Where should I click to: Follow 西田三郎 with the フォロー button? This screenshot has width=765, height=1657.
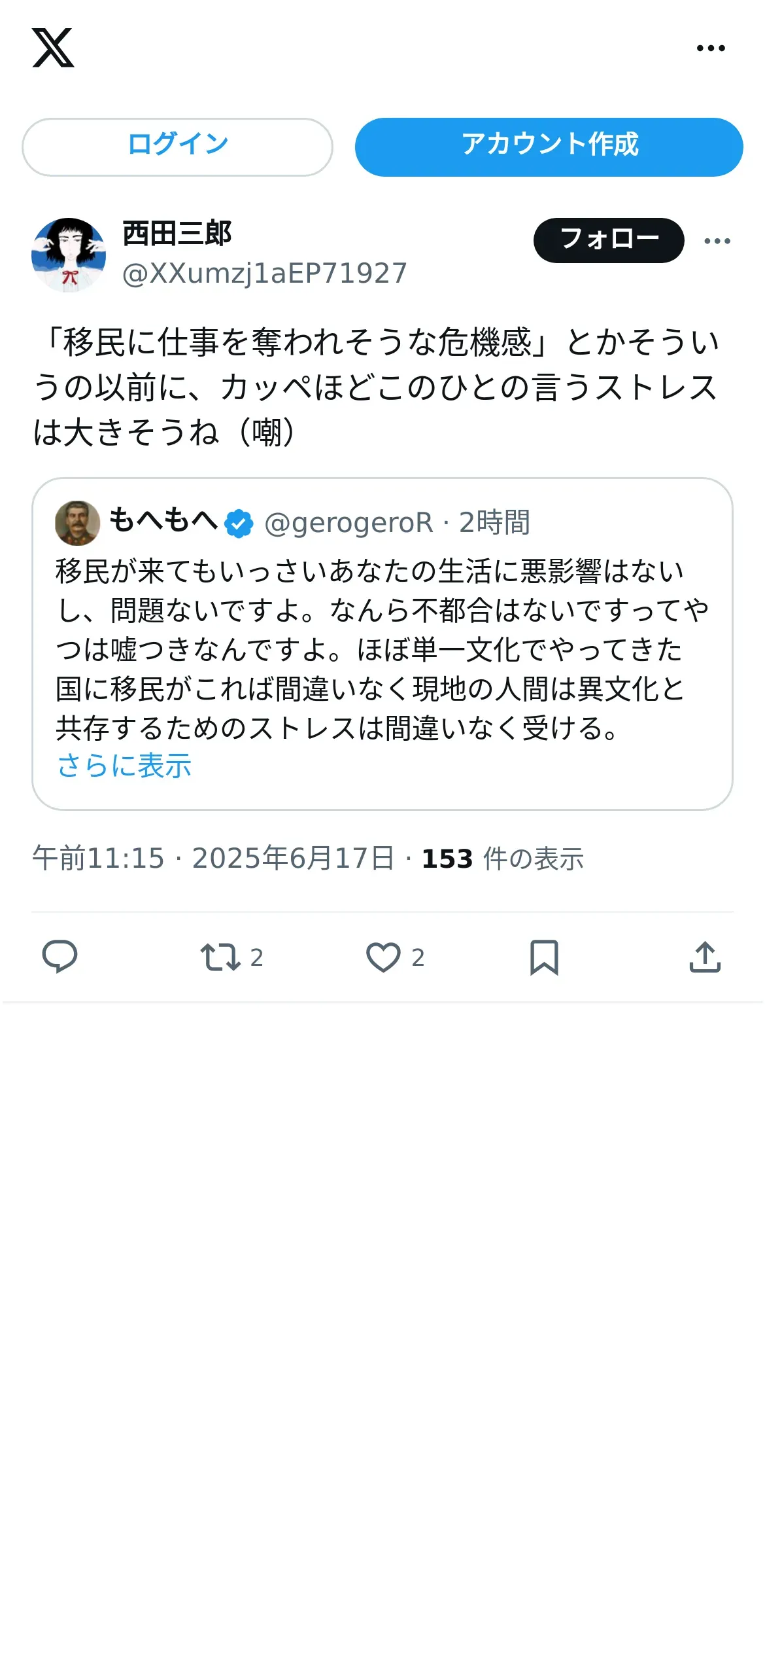pyautogui.click(x=609, y=240)
